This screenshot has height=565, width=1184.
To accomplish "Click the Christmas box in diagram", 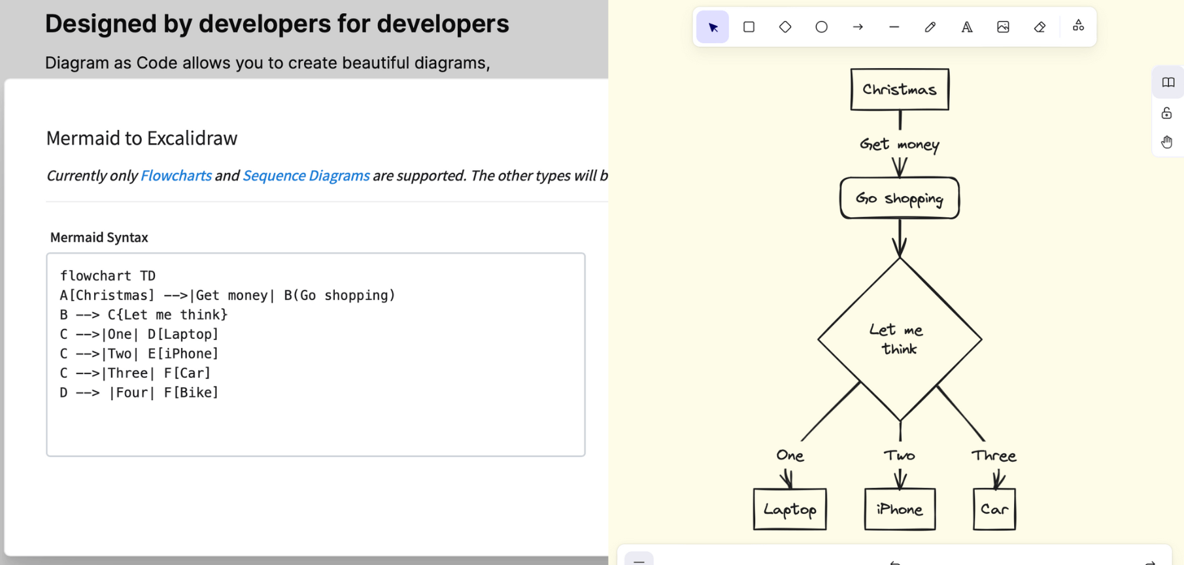I will coord(899,90).
